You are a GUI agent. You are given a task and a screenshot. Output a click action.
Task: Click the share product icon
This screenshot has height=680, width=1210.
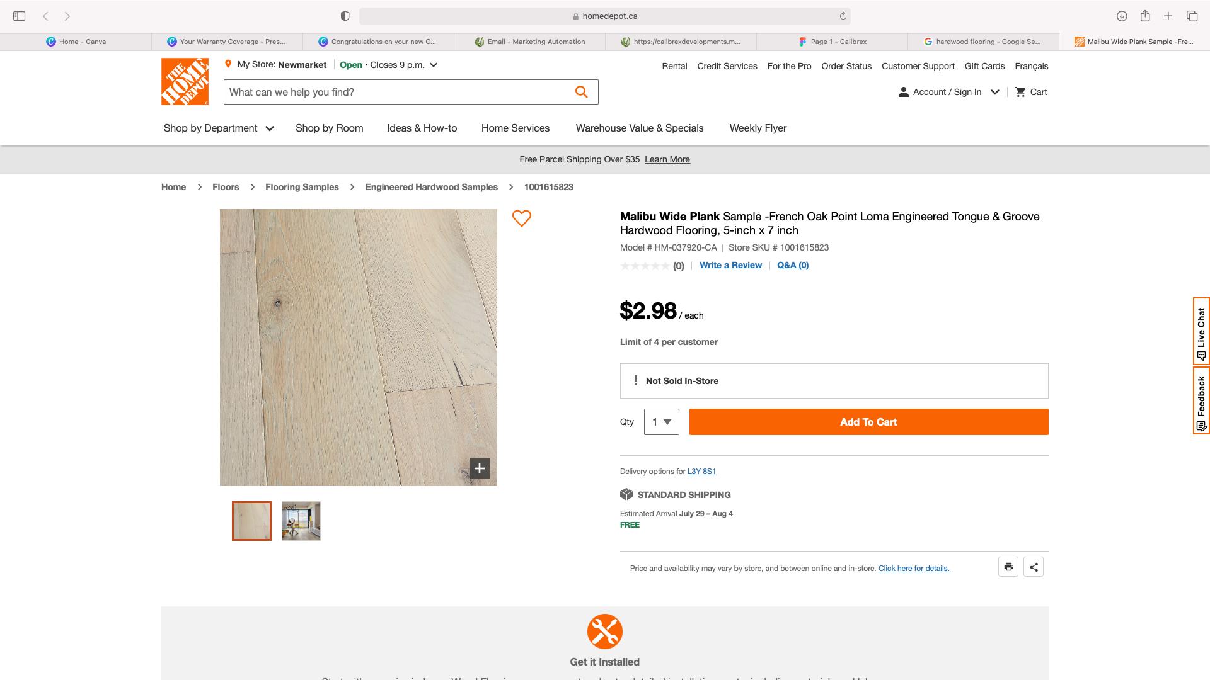[1034, 567]
